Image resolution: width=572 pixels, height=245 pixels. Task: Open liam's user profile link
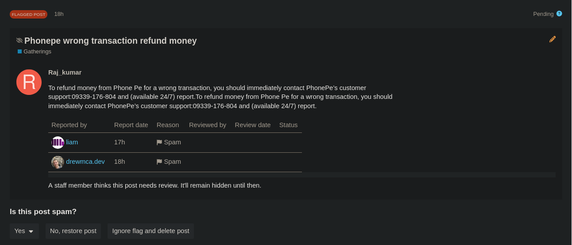pyautogui.click(x=72, y=142)
